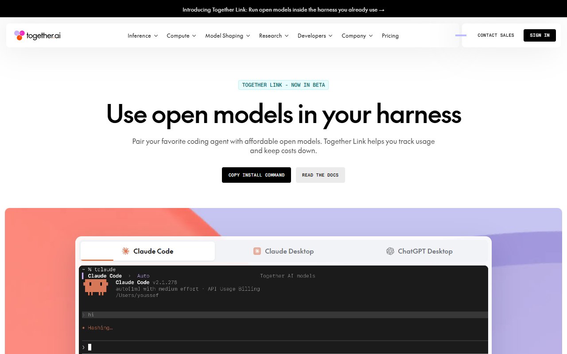Open the Model Shaping dropdown
This screenshot has width=567, height=354.
pos(228,35)
